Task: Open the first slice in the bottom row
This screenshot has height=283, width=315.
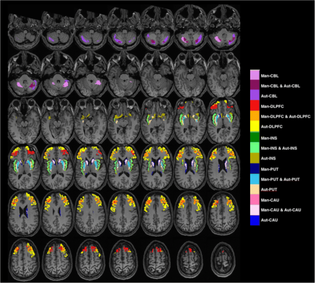Action: (x=24, y=259)
